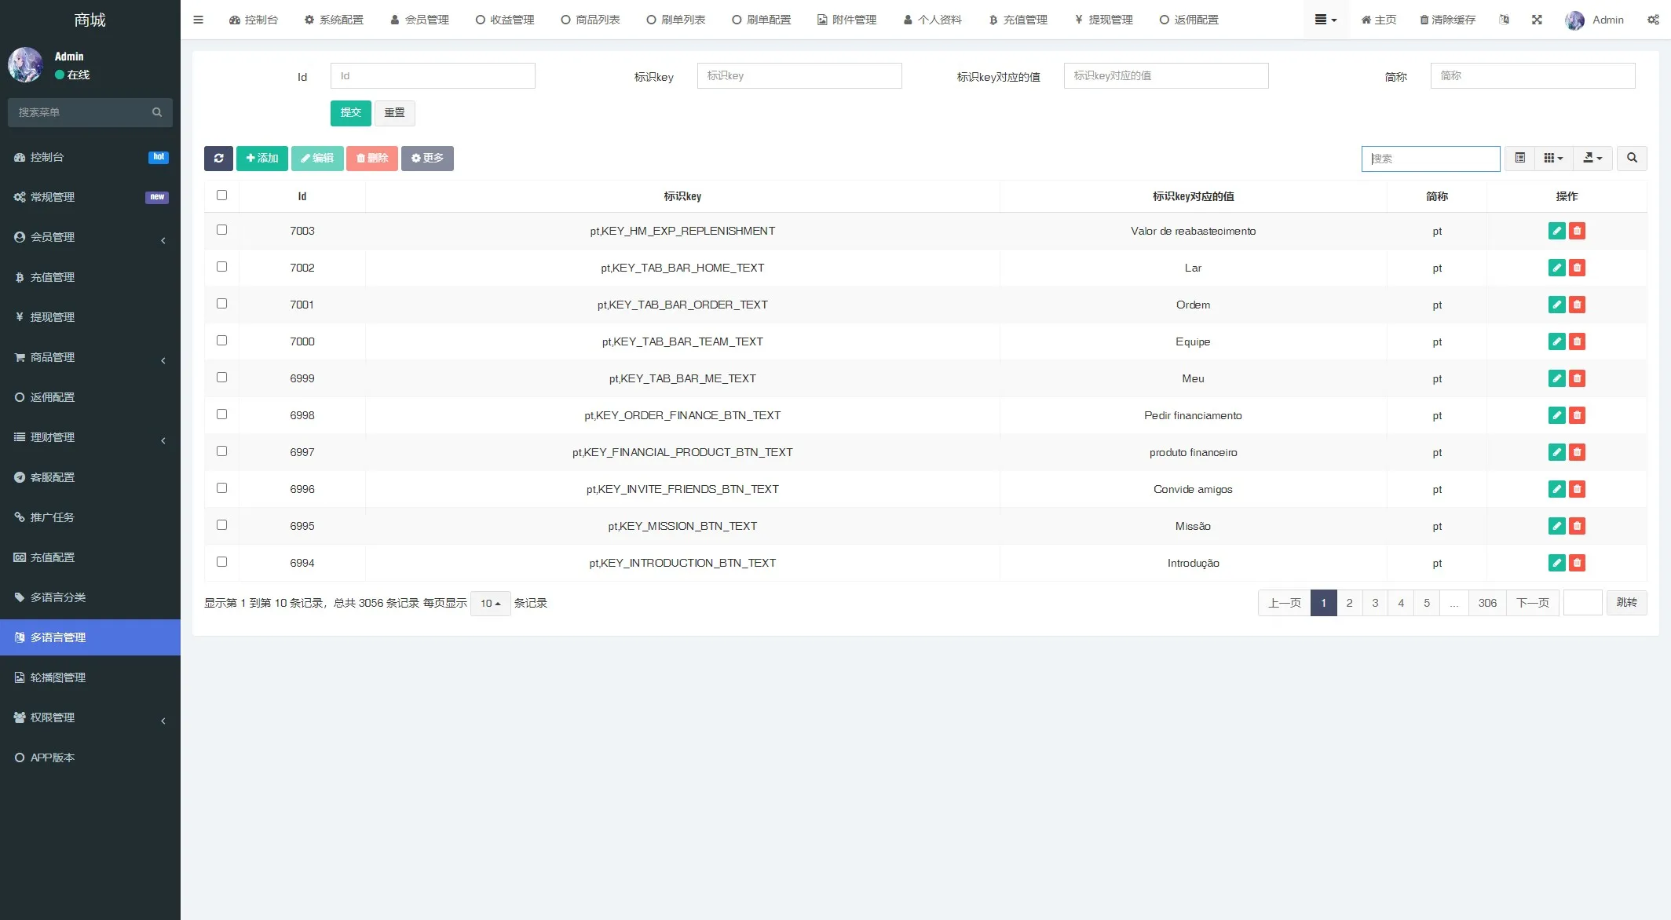1671x920 pixels.
Task: Open the settings gears icon at top right
Action: coord(1653,20)
